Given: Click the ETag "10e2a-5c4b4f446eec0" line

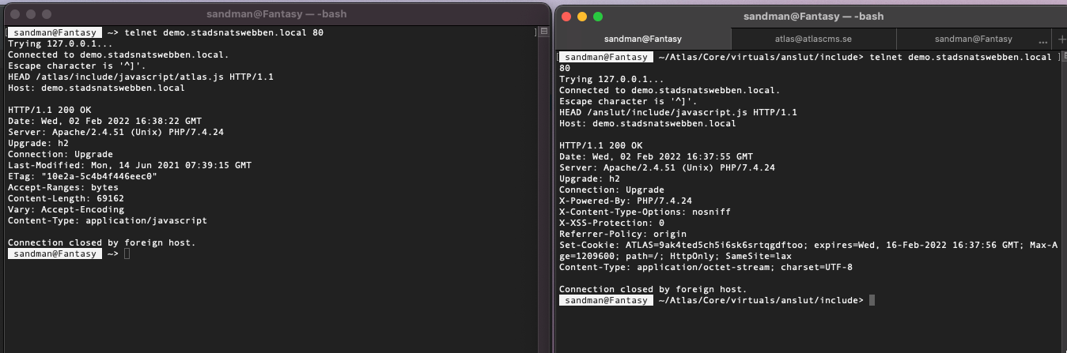Looking at the screenshot, I should point(82,176).
